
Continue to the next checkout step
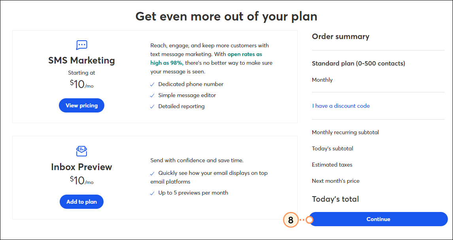[x=378, y=219]
